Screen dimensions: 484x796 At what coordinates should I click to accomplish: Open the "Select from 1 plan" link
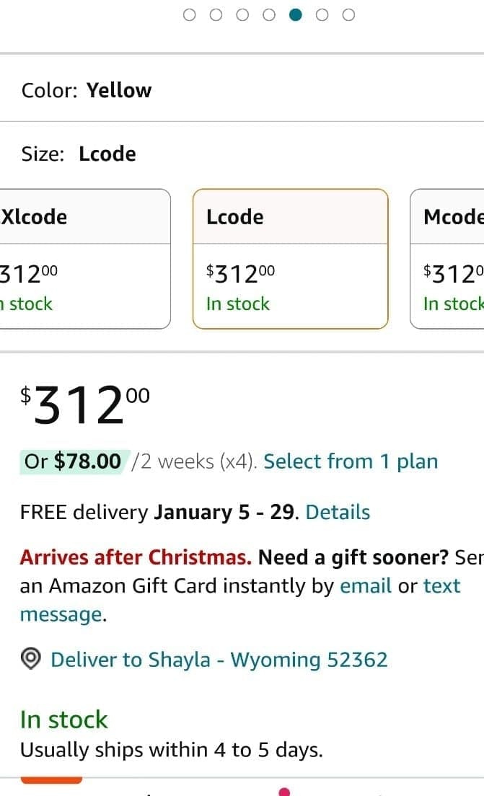(351, 461)
